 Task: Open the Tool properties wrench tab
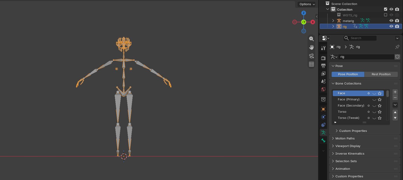(323, 48)
